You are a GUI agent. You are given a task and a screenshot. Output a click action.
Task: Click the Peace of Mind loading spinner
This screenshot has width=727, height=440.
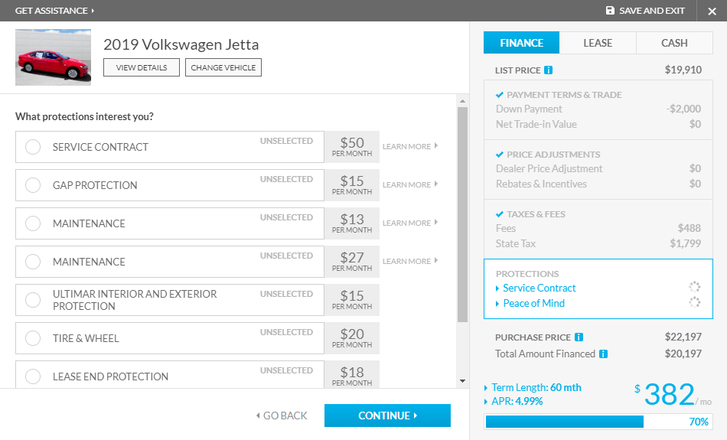[694, 302]
